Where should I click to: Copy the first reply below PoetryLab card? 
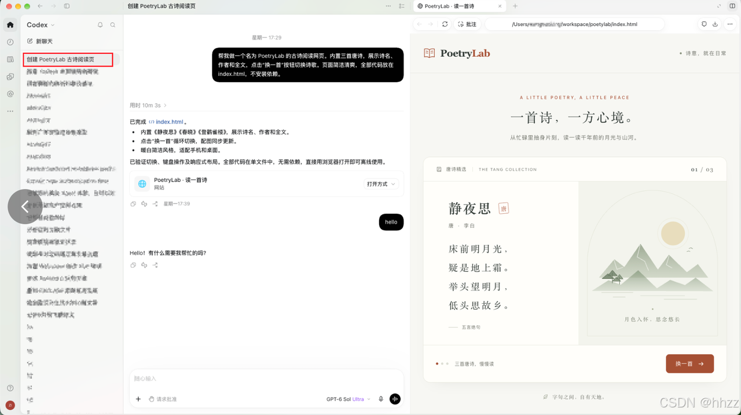(133, 204)
